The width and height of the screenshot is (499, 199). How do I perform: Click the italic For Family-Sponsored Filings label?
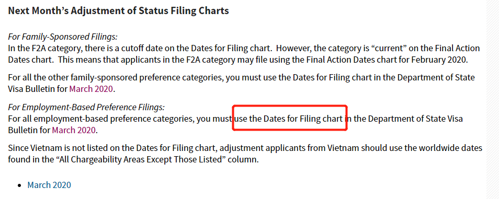[x=63, y=37]
